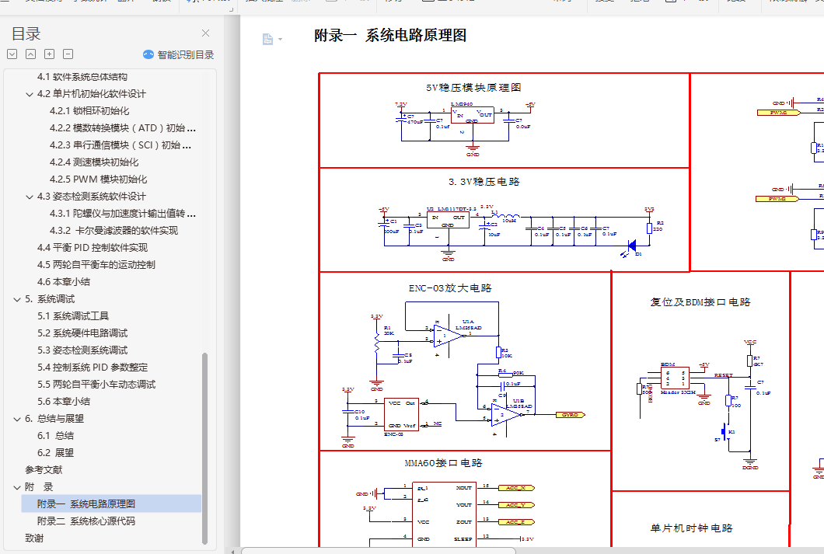Open 4.2.2 模数转换模块 (ATD) entry
Viewport: 824px width, 554px height.
point(123,128)
